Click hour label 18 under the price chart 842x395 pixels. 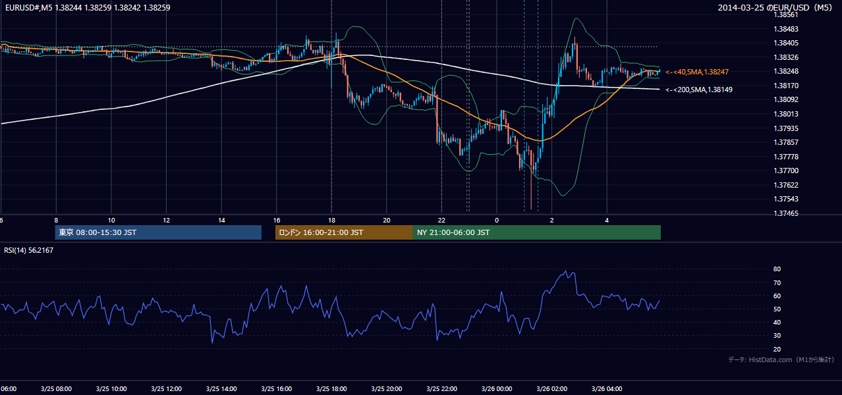pyautogui.click(x=331, y=220)
